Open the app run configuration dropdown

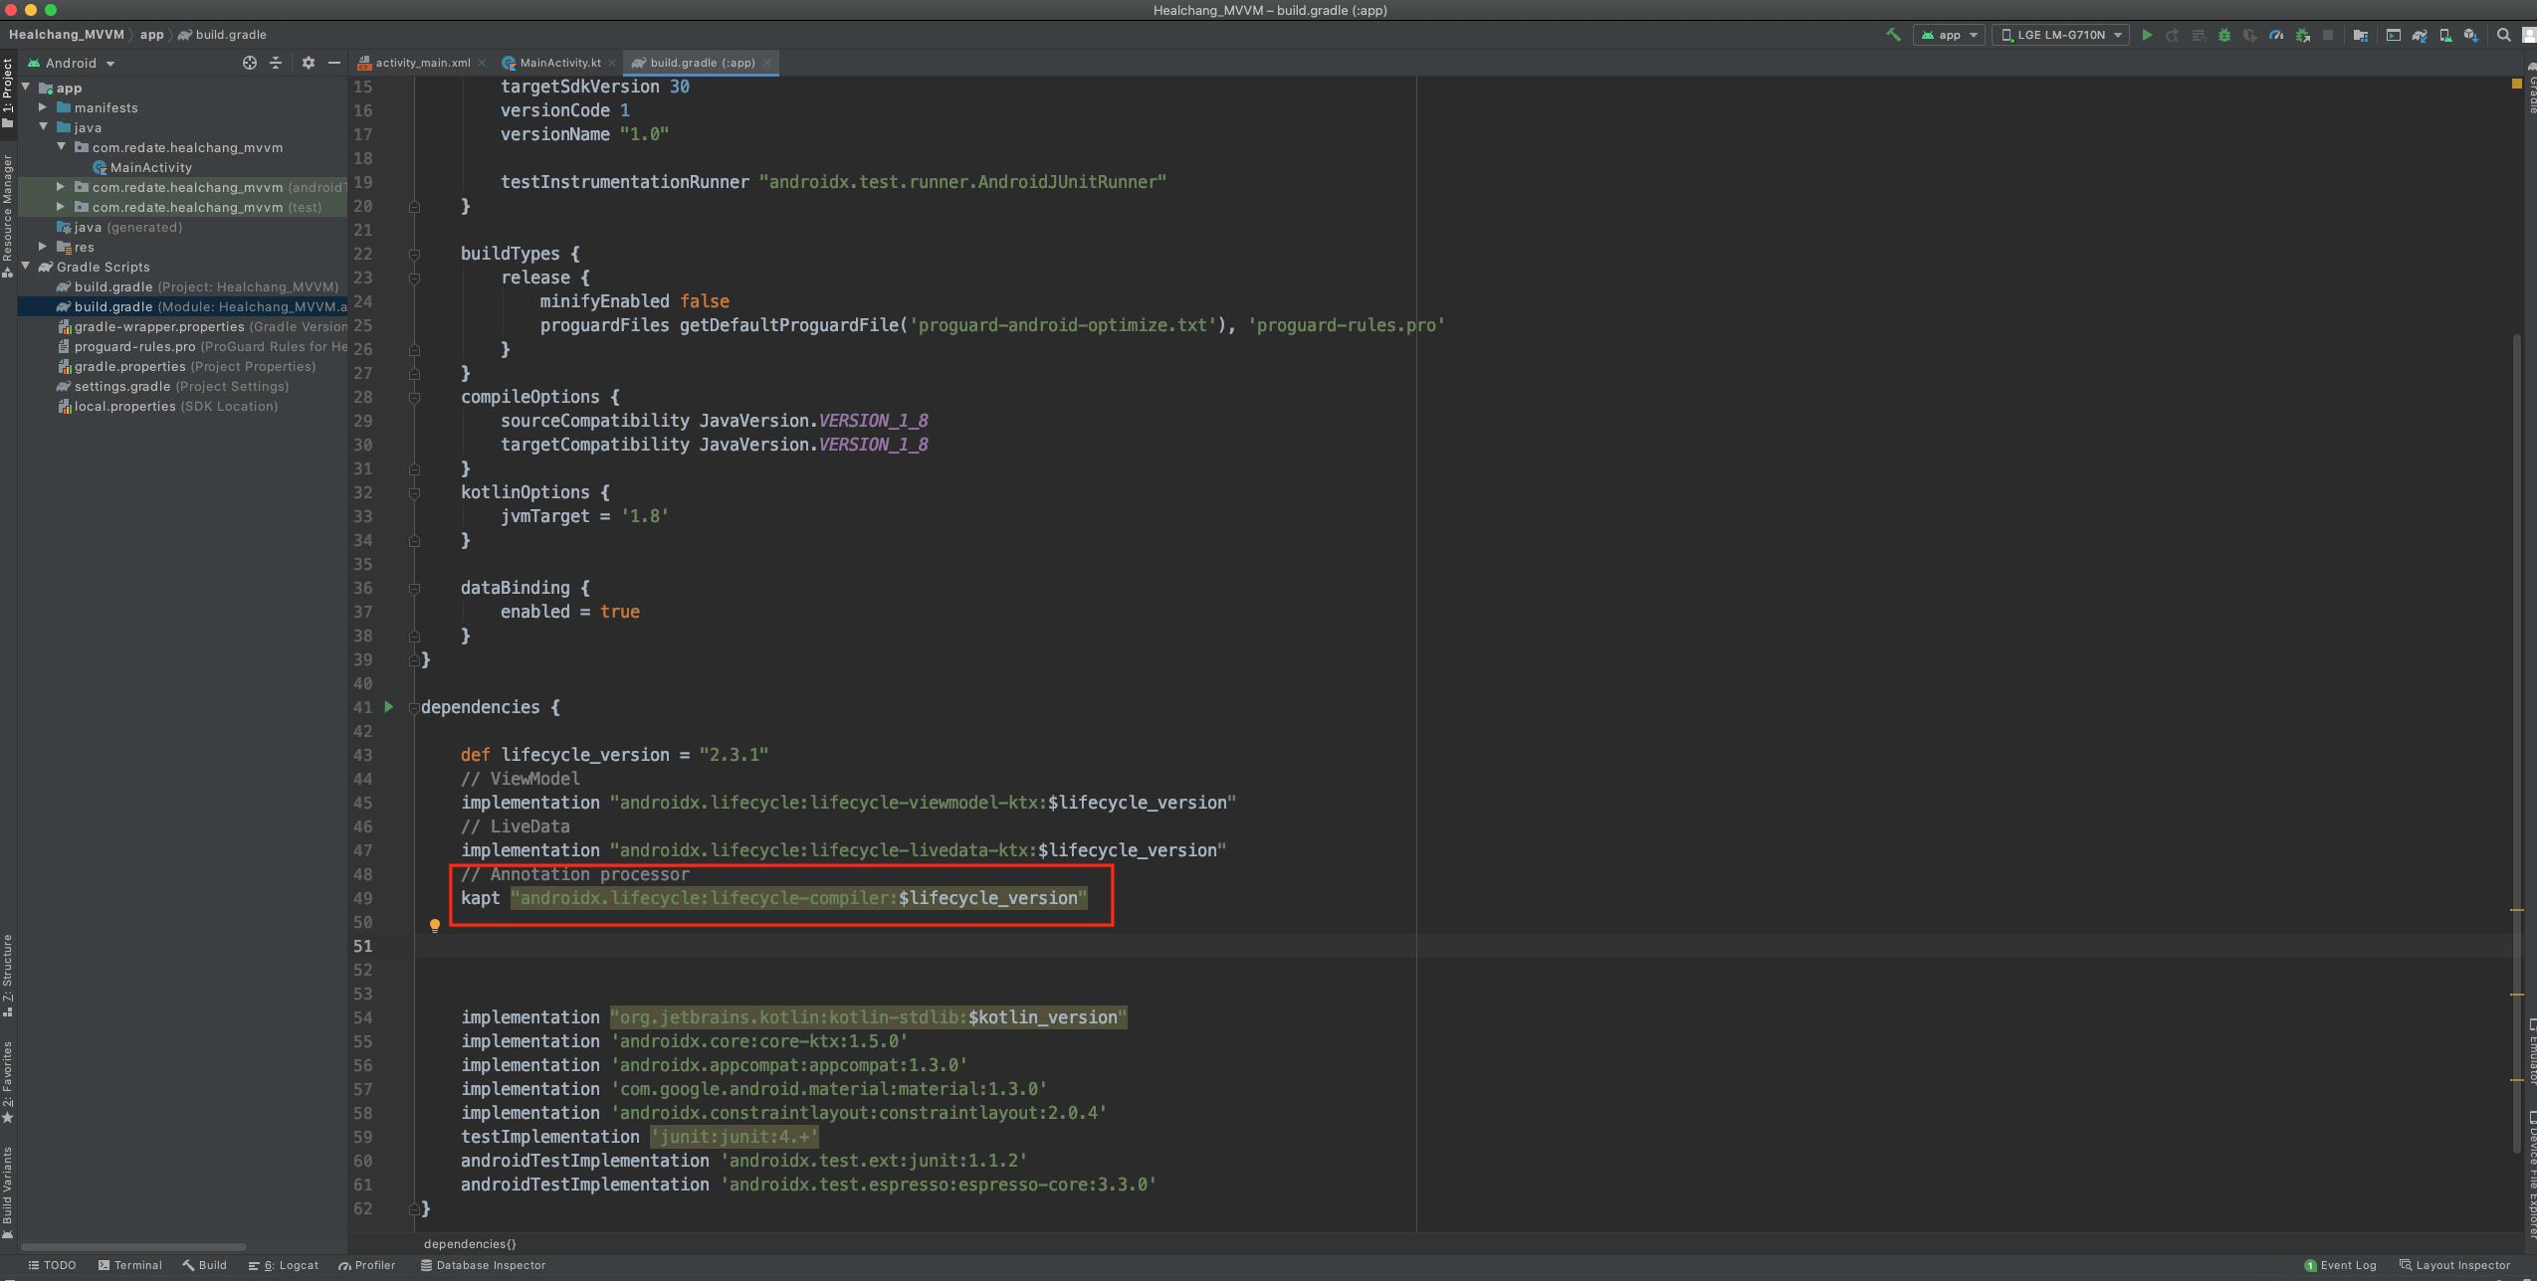pos(1949,35)
